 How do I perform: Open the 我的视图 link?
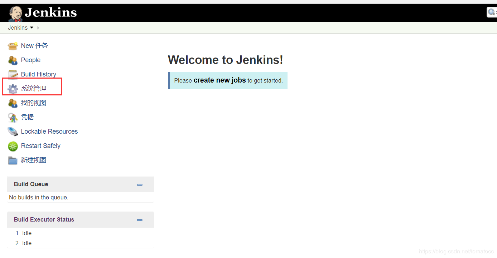[x=34, y=103]
